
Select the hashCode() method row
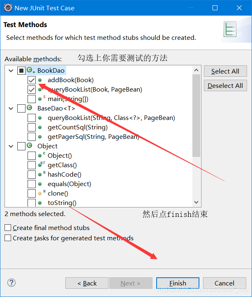pyautogui.click(x=65, y=175)
